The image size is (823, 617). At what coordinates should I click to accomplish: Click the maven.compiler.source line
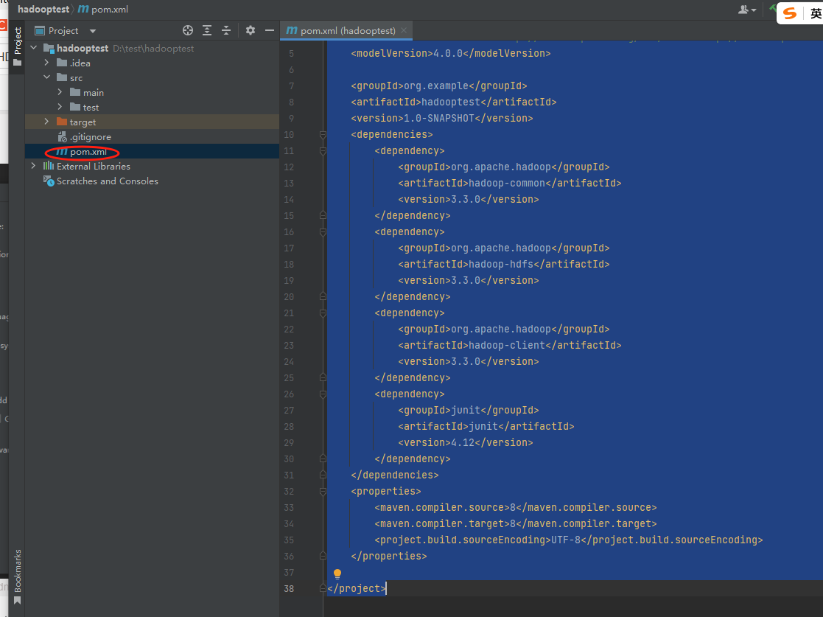[516, 508]
